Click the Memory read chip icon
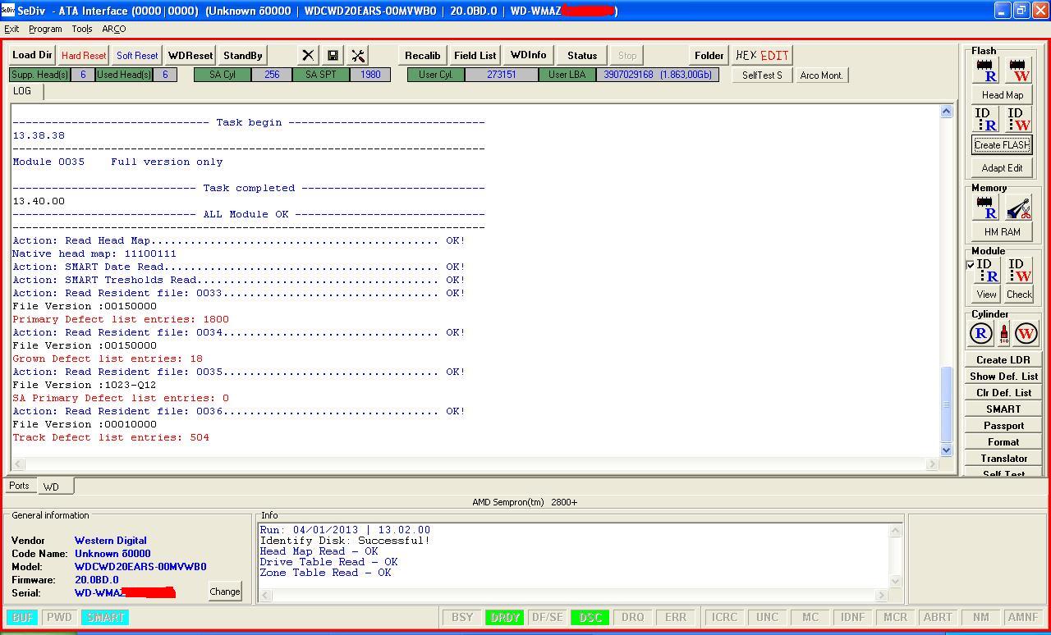 [985, 208]
